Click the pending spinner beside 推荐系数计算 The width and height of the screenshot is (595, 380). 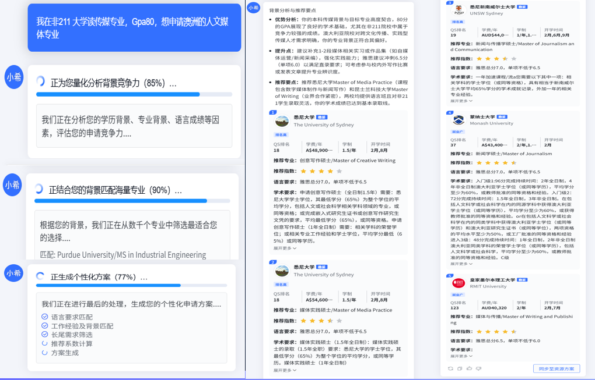(x=44, y=344)
